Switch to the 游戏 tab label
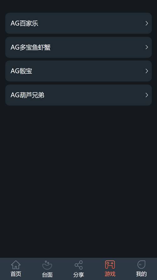157x280 pixels. (110, 274)
